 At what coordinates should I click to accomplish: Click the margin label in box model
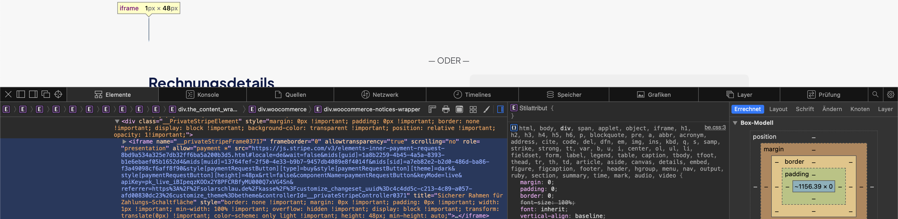(773, 149)
